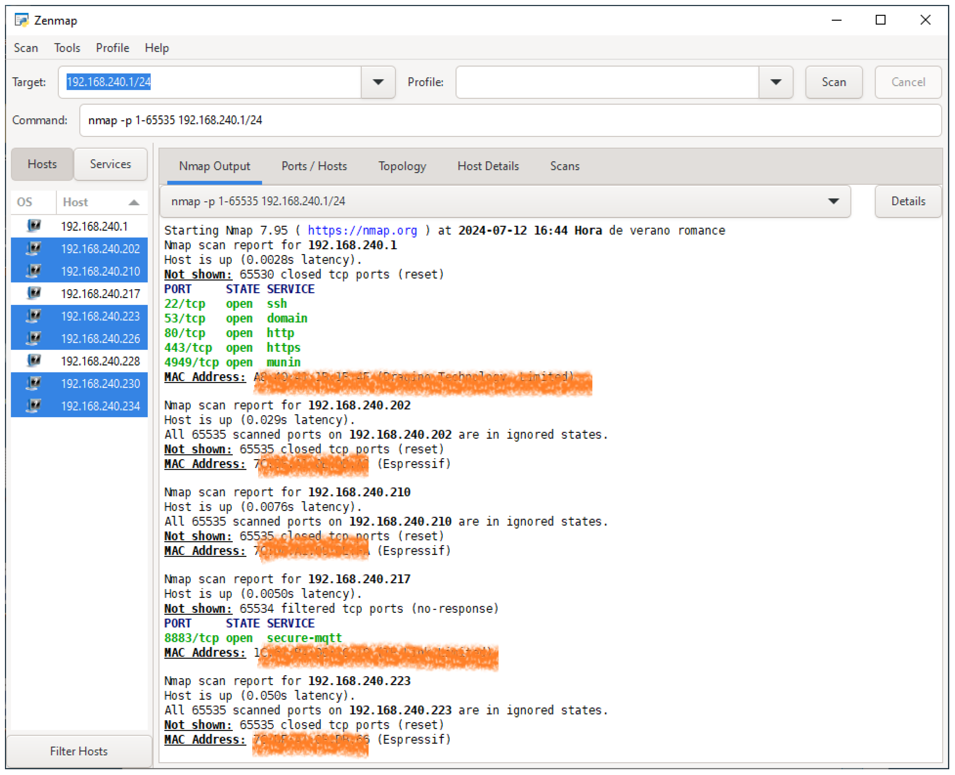
Task: Switch to the Topology tab
Action: click(402, 166)
